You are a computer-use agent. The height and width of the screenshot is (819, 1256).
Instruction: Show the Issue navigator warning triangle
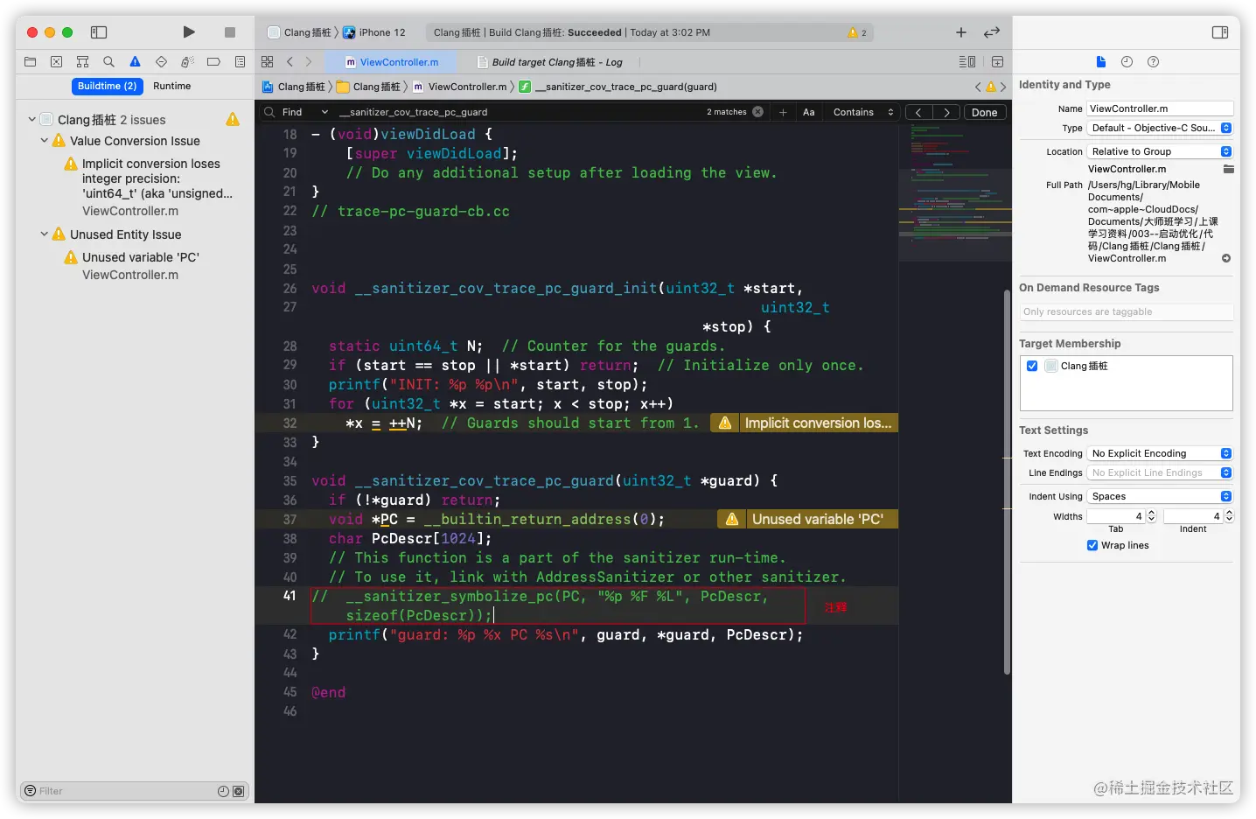[135, 62]
